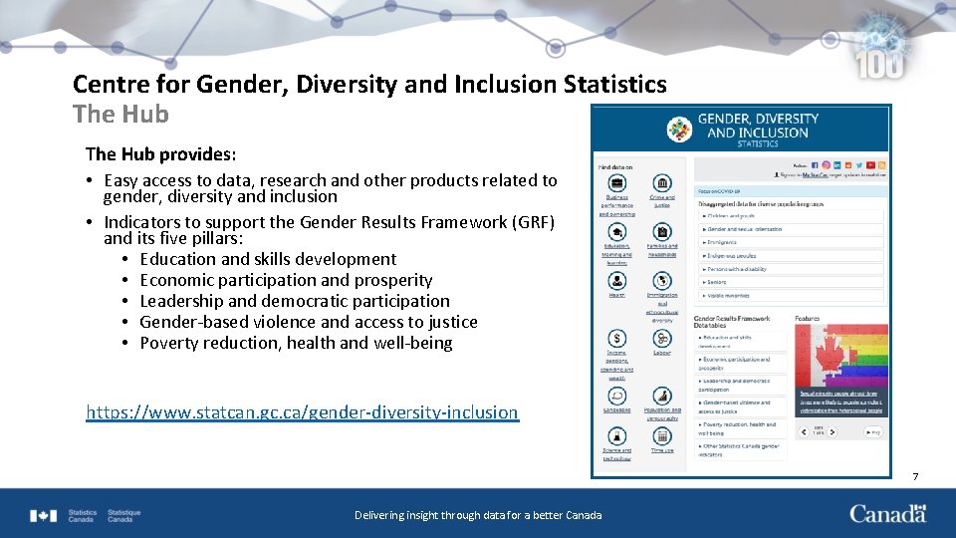Viewport: 956px width, 538px height.
Task: Expand Persons with a disability section
Action: coord(790,269)
